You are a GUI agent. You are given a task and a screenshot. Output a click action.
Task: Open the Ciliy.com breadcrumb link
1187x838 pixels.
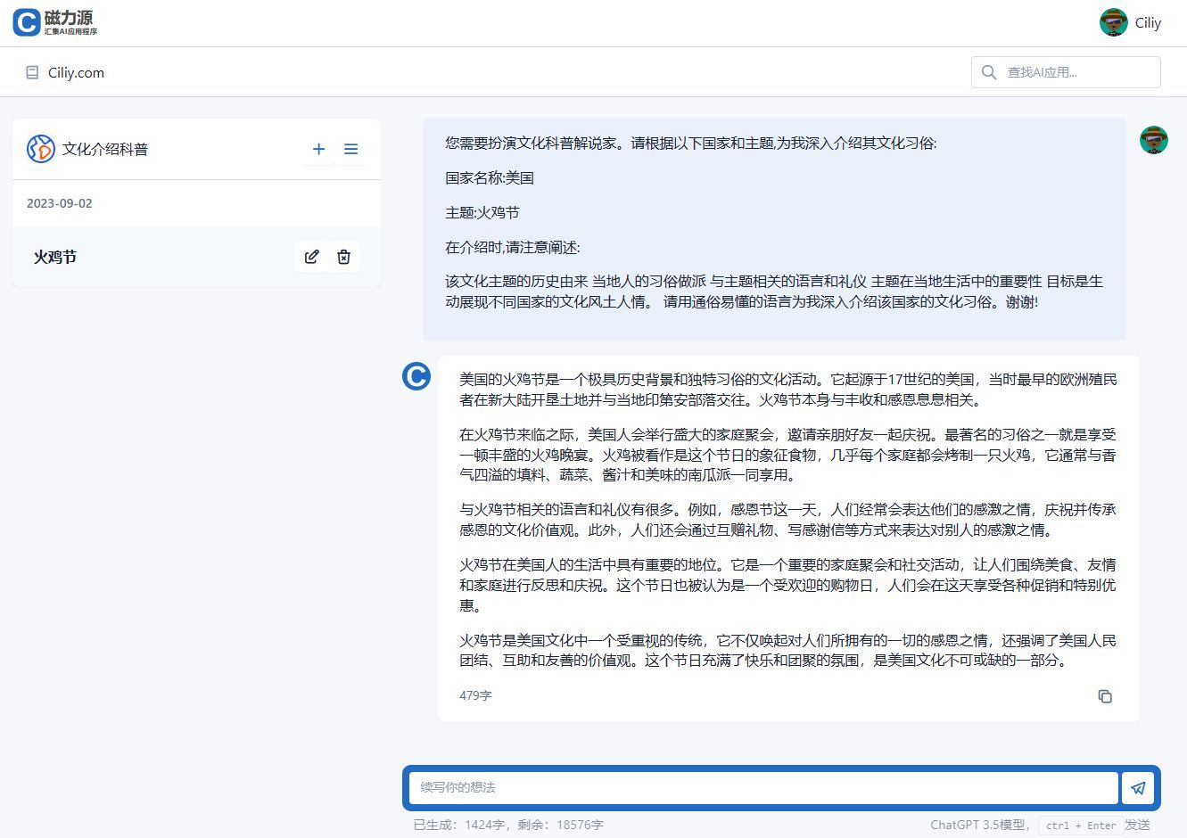point(76,73)
